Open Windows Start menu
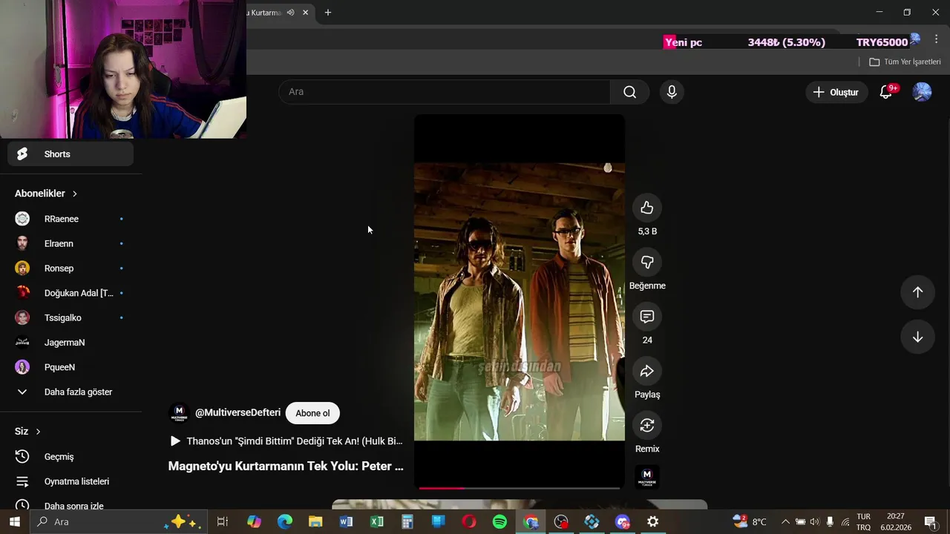The image size is (950, 534). tap(14, 522)
